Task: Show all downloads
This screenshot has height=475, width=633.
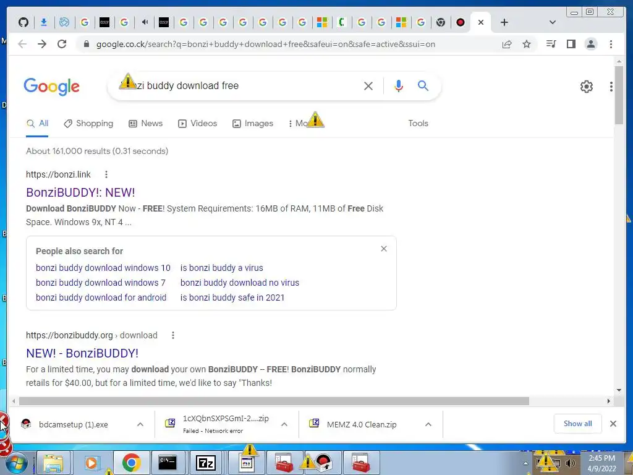Action: pos(578,423)
